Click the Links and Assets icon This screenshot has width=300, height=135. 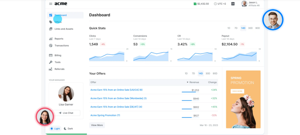click(x=51, y=29)
